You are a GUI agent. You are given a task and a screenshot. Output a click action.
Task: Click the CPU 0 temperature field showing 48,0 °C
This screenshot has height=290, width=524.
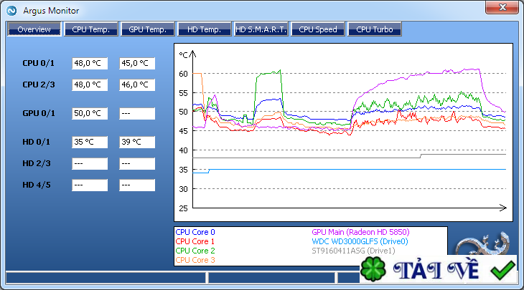click(90, 63)
